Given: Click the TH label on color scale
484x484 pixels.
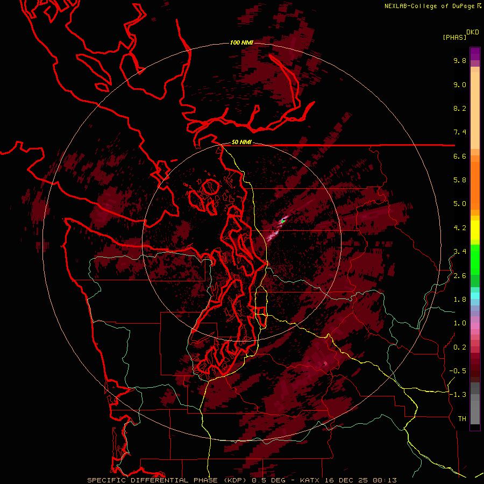Looking at the screenshot, I should click(x=462, y=419).
